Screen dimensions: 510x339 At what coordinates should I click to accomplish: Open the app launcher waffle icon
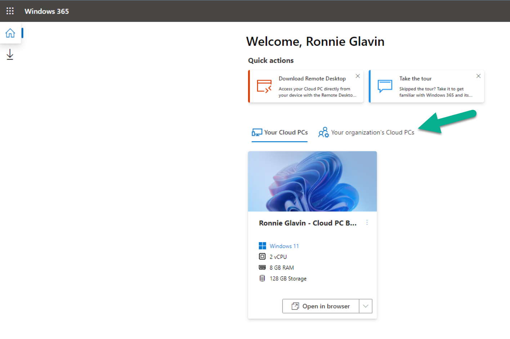tap(10, 11)
